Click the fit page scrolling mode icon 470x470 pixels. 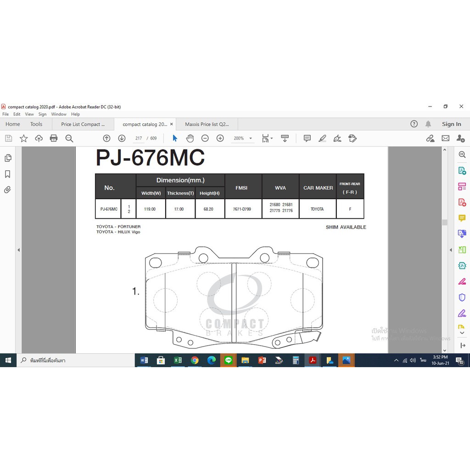point(265,138)
